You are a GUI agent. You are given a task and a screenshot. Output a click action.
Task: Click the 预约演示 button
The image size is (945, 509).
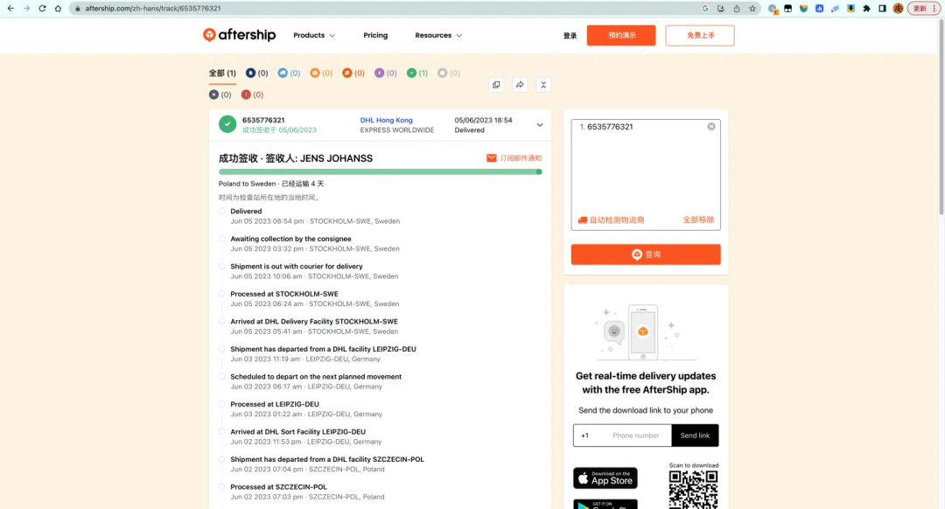(x=621, y=36)
